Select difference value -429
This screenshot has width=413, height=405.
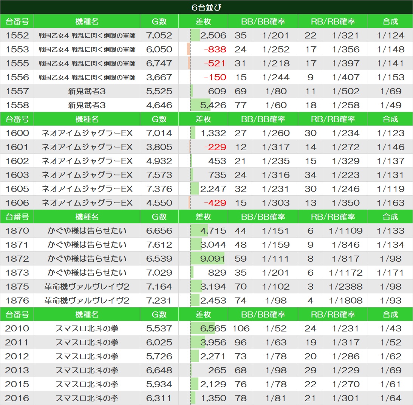coord(215,202)
